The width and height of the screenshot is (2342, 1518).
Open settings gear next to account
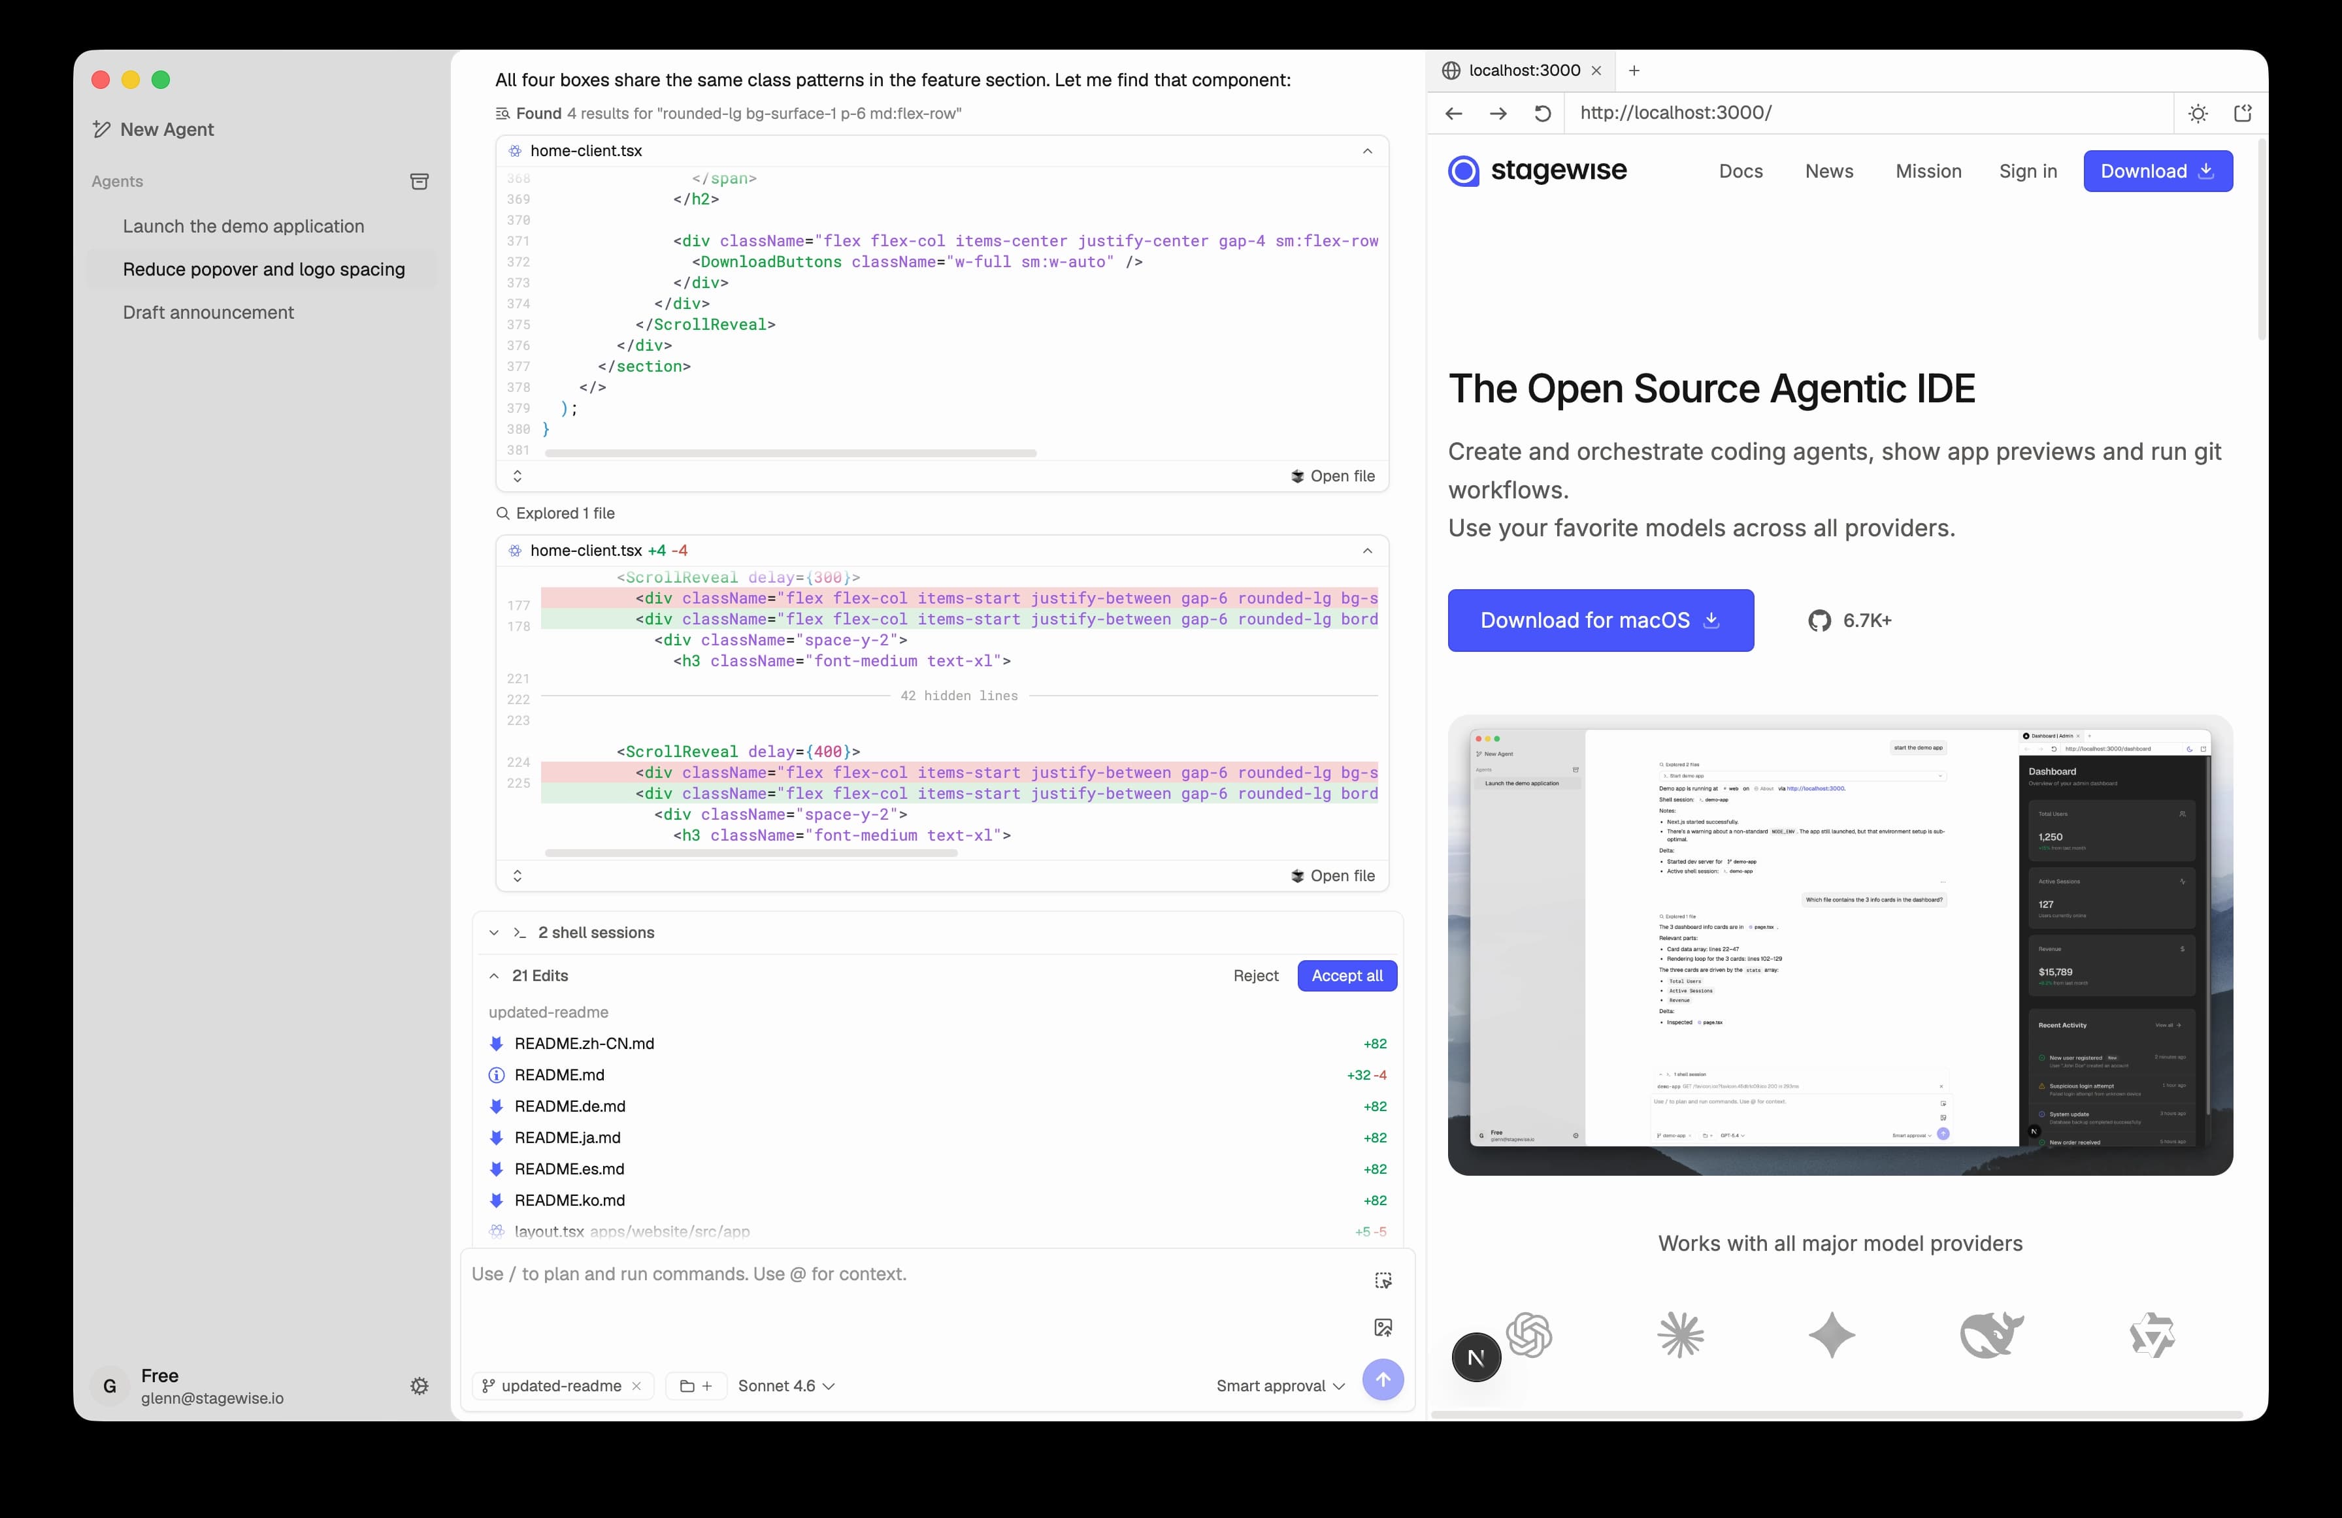(420, 1385)
